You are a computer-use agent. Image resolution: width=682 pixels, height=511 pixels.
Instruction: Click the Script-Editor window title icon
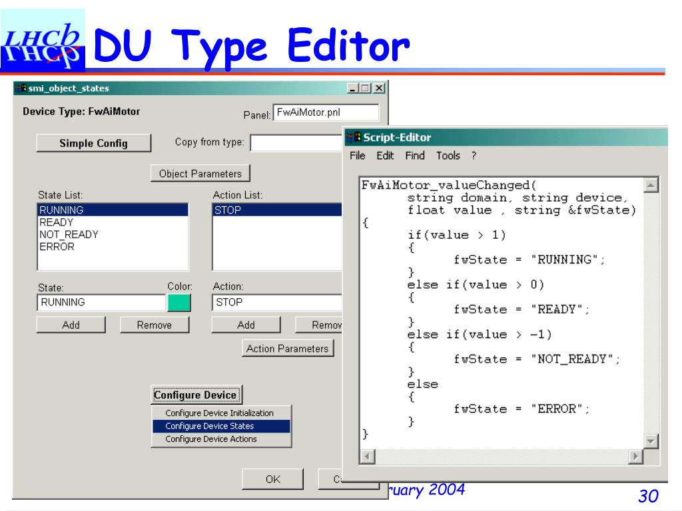click(x=354, y=137)
